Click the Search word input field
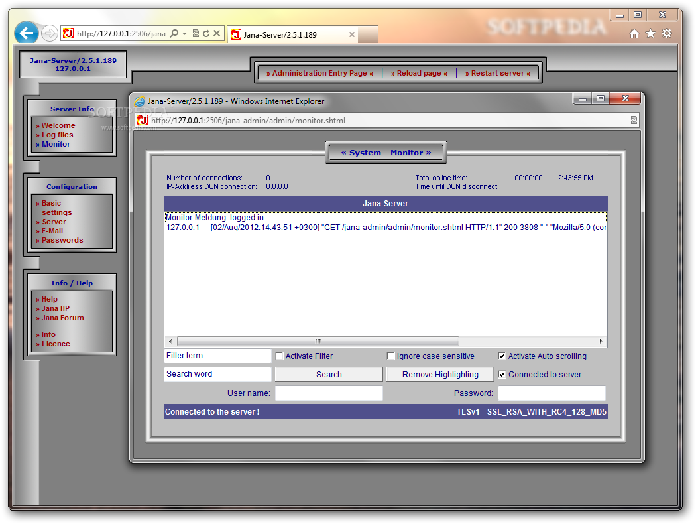 tap(217, 374)
